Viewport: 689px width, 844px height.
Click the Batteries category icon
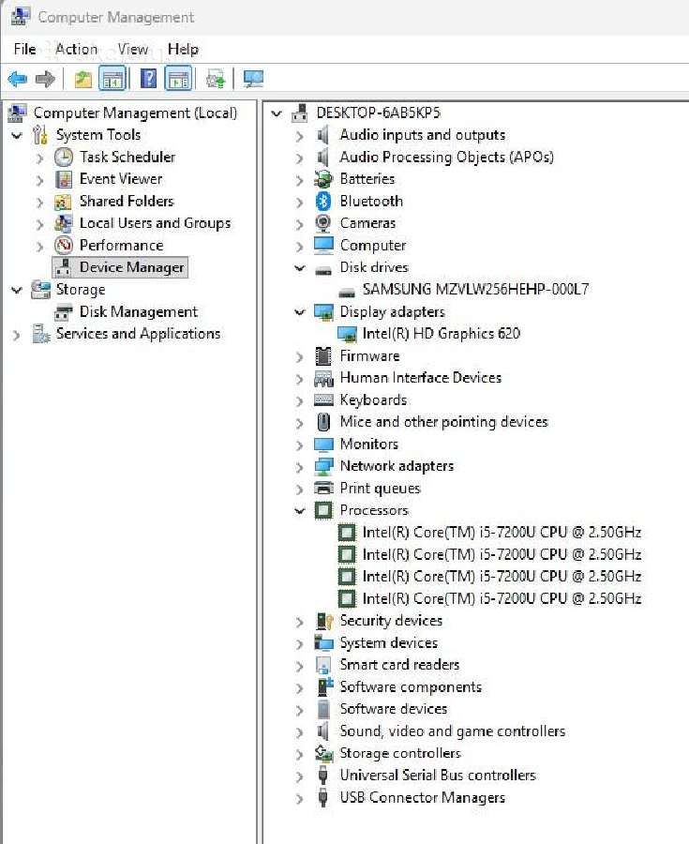click(323, 179)
